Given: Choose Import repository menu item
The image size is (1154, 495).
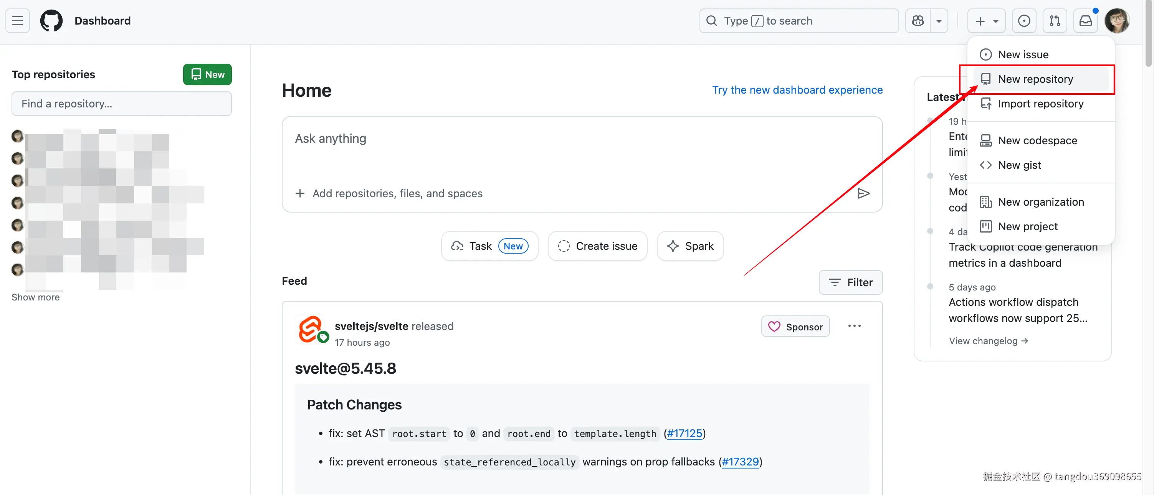Looking at the screenshot, I should click(x=1040, y=104).
